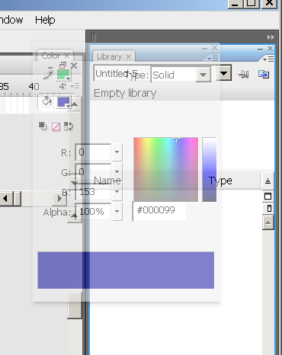Toggle narrow library view button
The width and height of the screenshot is (282, 355).
click(269, 209)
